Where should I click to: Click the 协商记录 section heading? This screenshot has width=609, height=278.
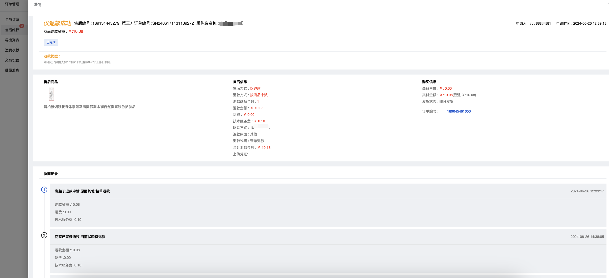(50, 174)
